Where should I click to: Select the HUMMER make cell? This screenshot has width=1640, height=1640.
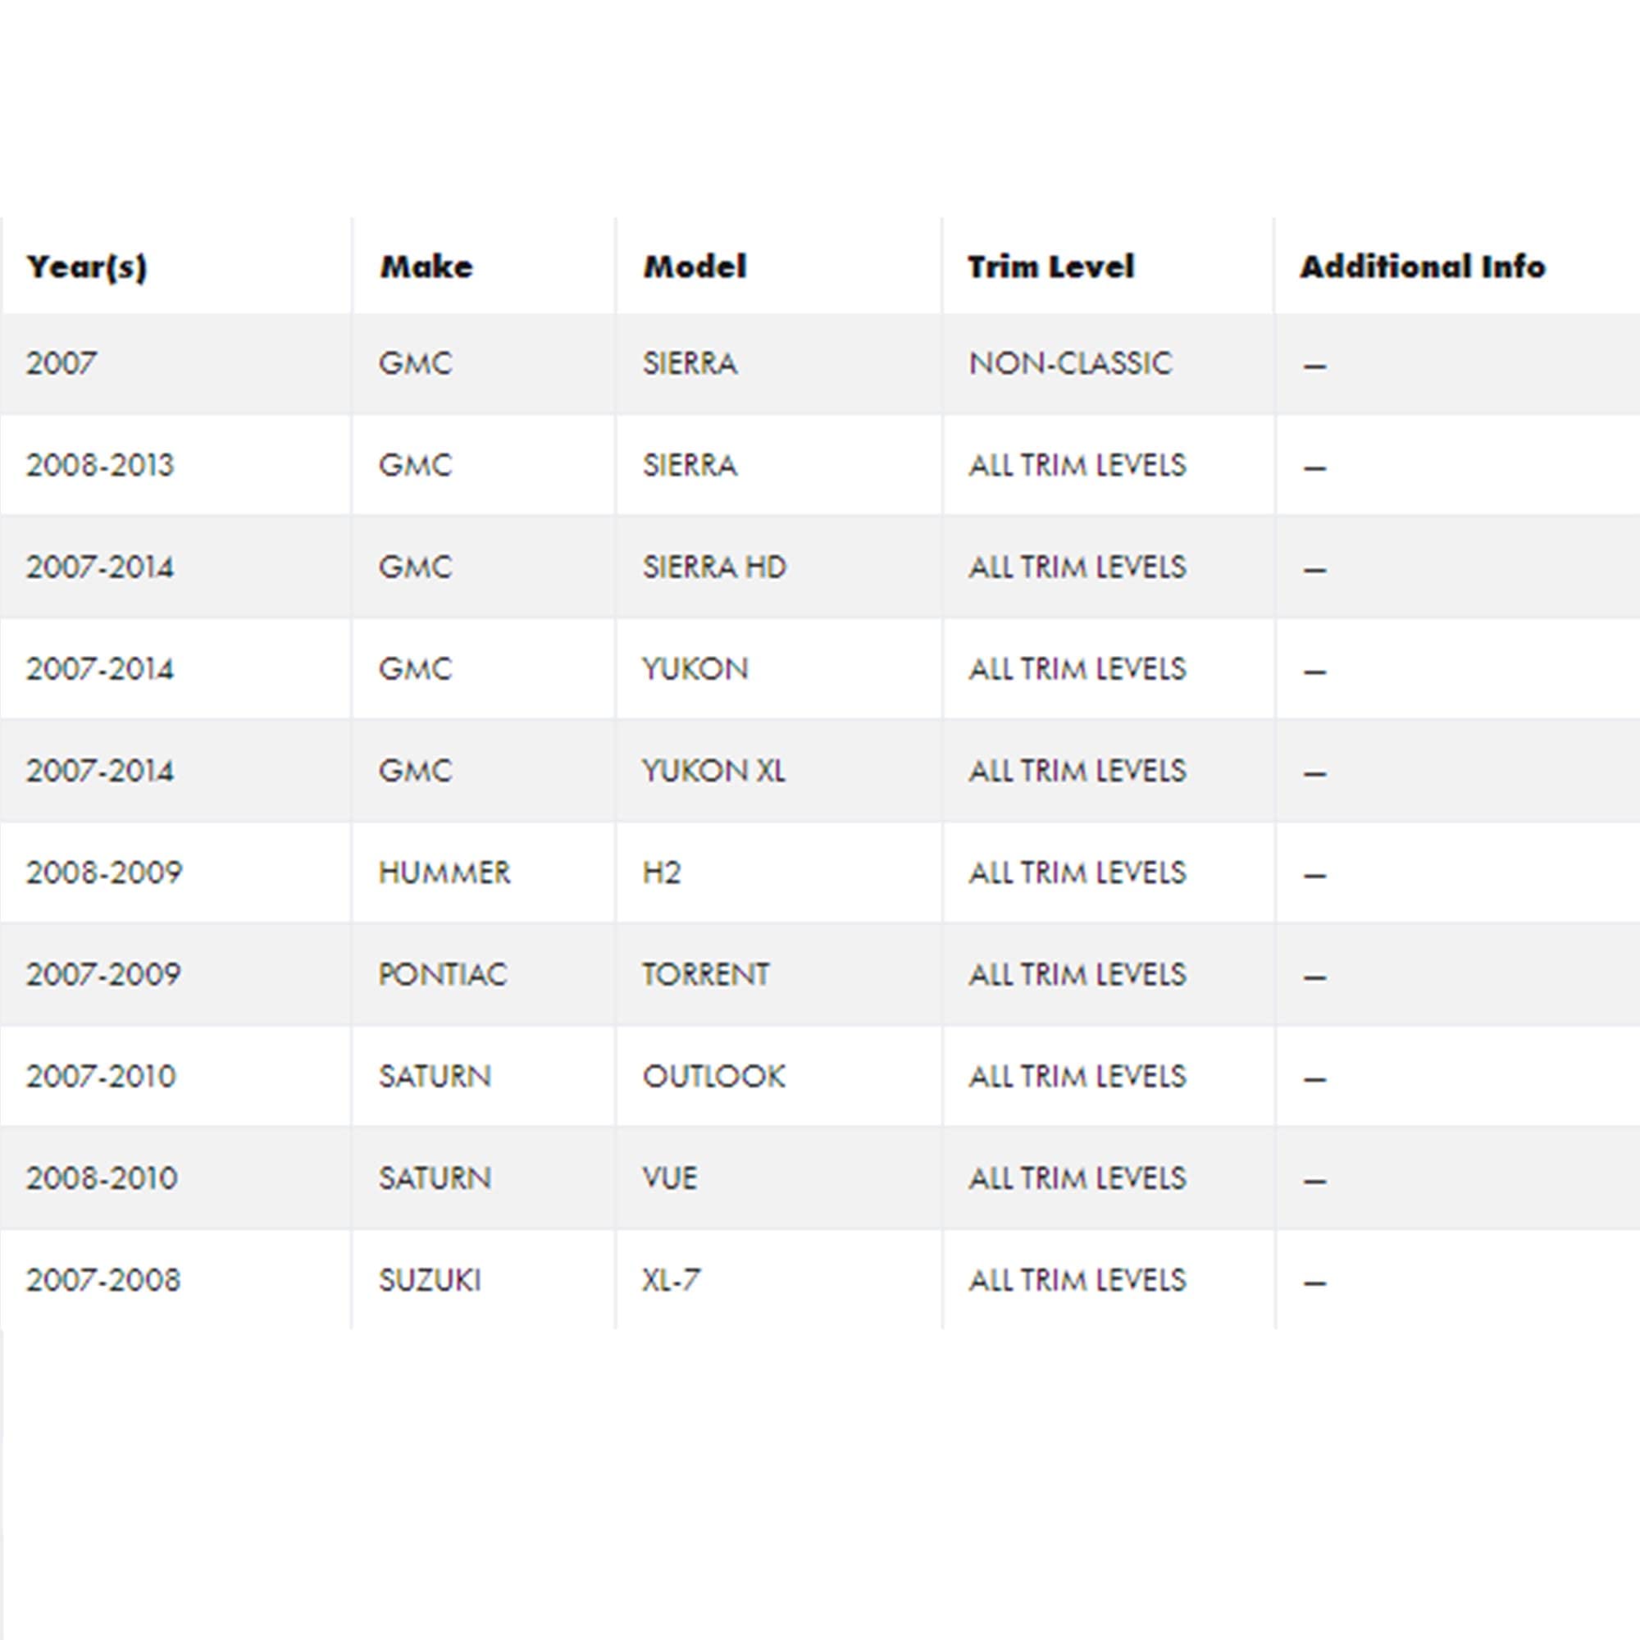[x=444, y=872]
